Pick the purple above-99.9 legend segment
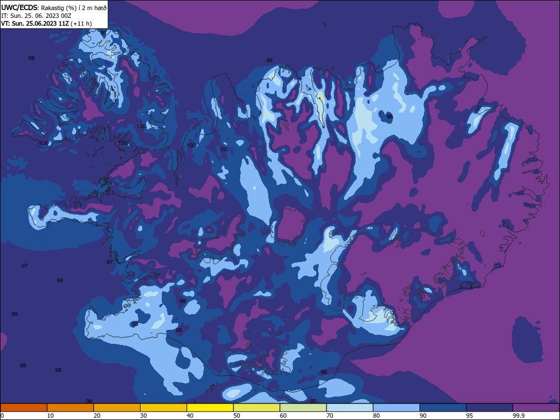The width and height of the screenshot is (560, 420). [536, 408]
